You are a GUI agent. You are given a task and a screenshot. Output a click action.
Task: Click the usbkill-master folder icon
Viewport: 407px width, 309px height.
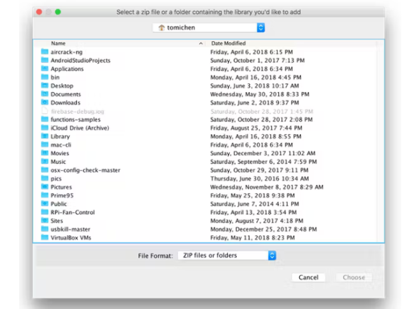click(x=45, y=229)
